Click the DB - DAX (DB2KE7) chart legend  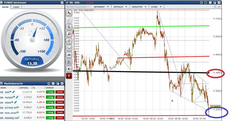(84, 10)
